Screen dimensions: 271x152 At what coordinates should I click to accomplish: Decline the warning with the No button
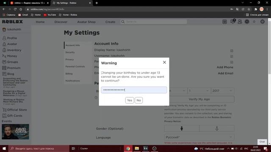(x=138, y=100)
